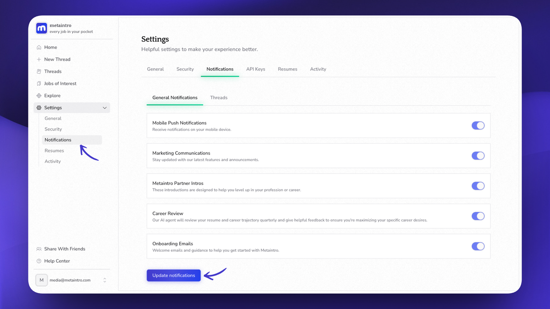This screenshot has width=550, height=309.
Task: Open the account switcher arrows
Action: click(x=104, y=280)
